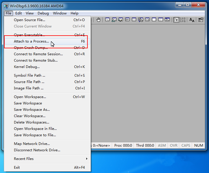Open Image File Path ... dialog
Image resolution: width=209 pixels, height=173 pixels.
(x=47, y=88)
